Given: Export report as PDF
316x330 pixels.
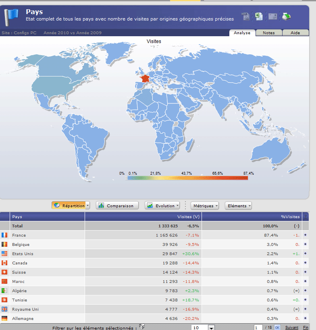Looking at the screenshot, I should coord(246,16).
